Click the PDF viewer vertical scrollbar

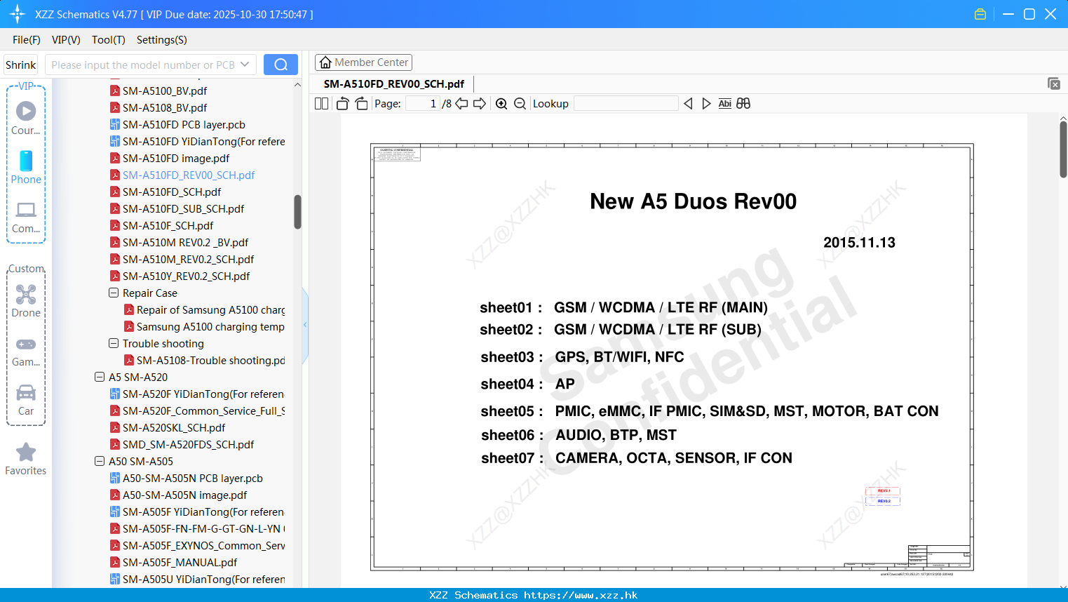click(x=1063, y=149)
